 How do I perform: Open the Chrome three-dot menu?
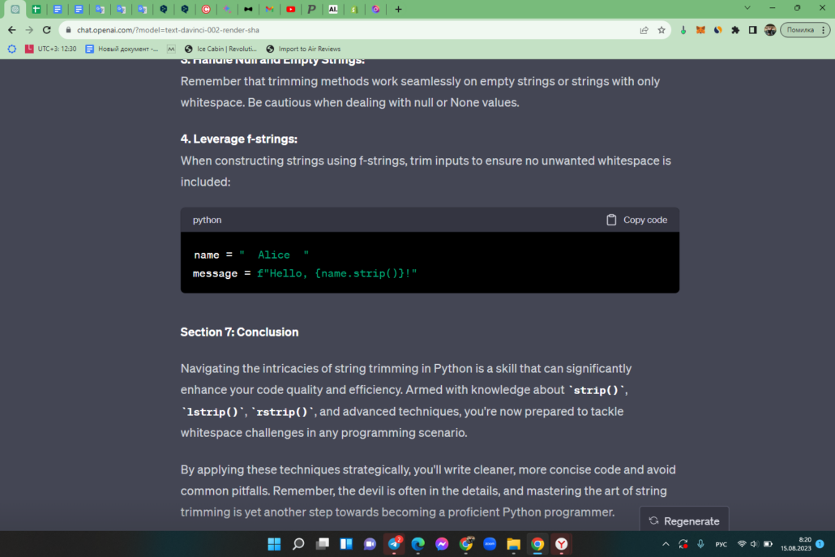tap(824, 30)
